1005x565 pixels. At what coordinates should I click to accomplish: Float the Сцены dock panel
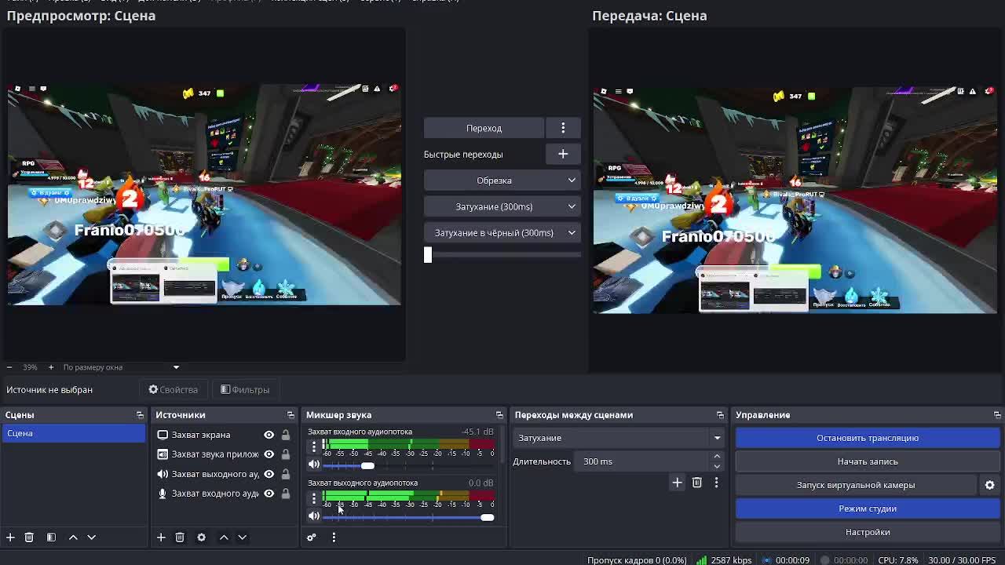(140, 415)
